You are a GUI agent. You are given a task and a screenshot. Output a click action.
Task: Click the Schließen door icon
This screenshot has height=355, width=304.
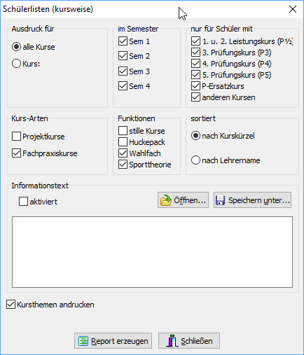[x=172, y=341]
